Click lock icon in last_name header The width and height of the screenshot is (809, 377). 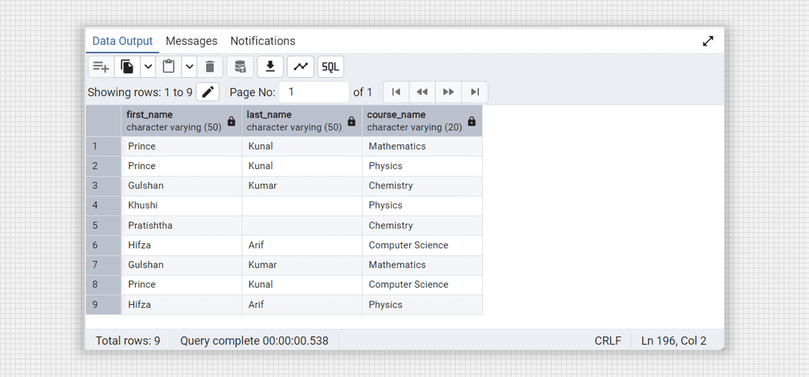(x=351, y=121)
